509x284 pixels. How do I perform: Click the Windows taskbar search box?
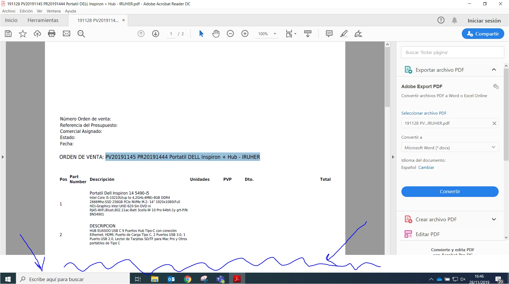point(73,279)
